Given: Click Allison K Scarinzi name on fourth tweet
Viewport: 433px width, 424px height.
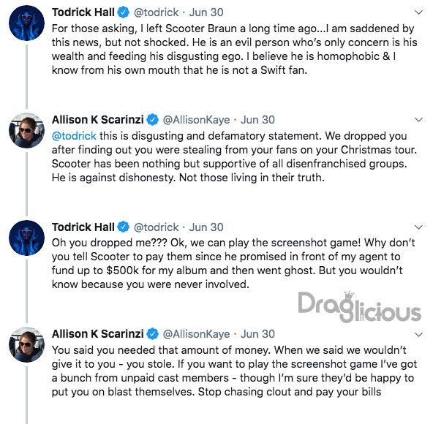Looking at the screenshot, I should (x=98, y=334).
